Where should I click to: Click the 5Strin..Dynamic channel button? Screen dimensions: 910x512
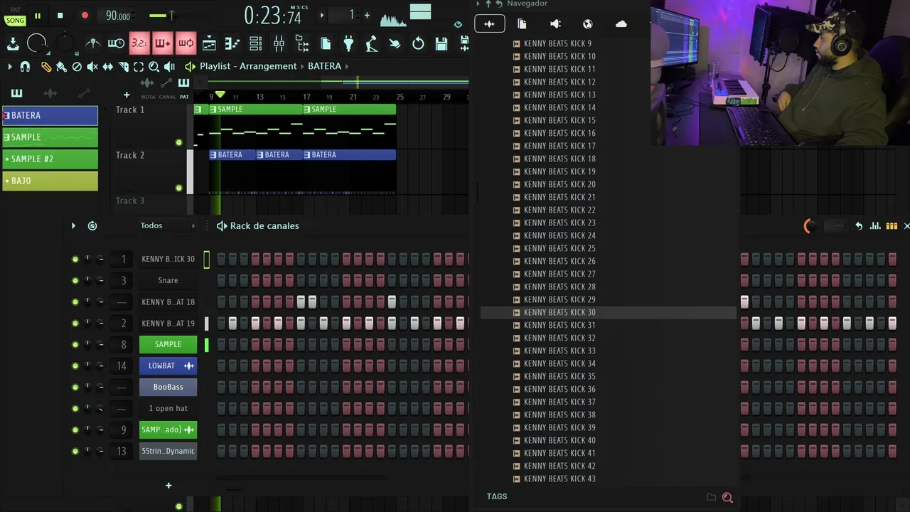(168, 451)
